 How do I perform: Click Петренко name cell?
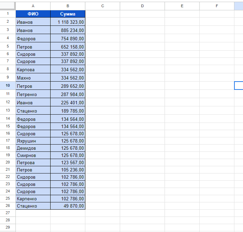(x=33, y=94)
